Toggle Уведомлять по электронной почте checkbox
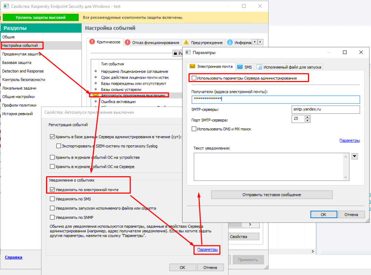 52,190
